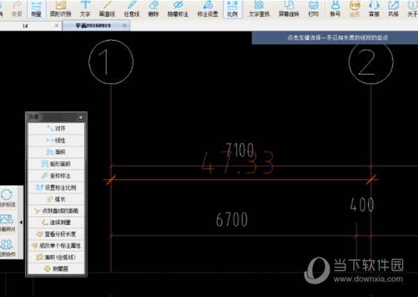
Task: Close the 平面20160919 tab
Action: pos(125,26)
